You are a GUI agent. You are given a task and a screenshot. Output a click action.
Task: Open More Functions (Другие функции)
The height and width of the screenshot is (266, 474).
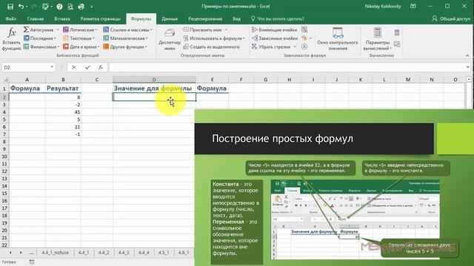tap(125, 47)
